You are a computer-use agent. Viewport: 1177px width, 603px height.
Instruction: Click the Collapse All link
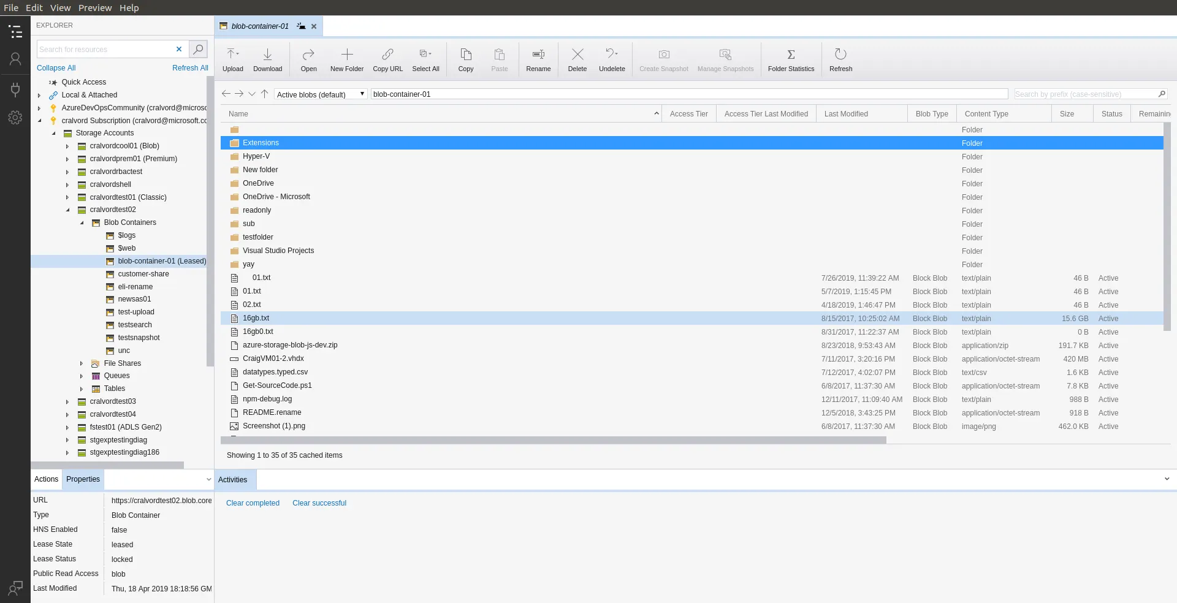(x=56, y=68)
